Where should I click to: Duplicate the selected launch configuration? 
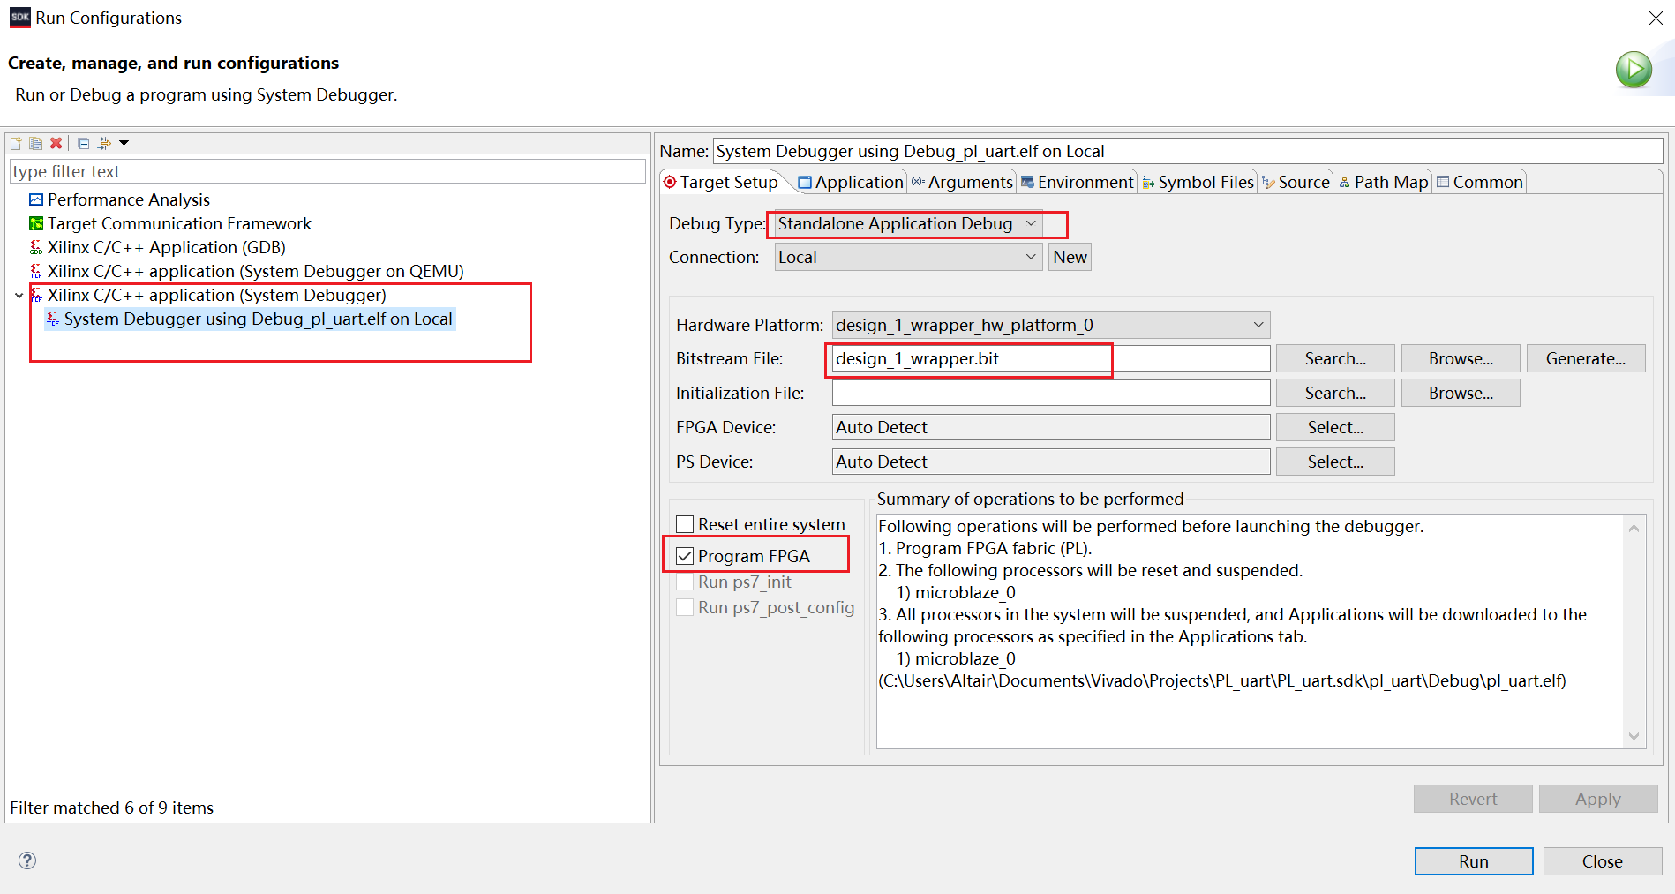point(35,142)
